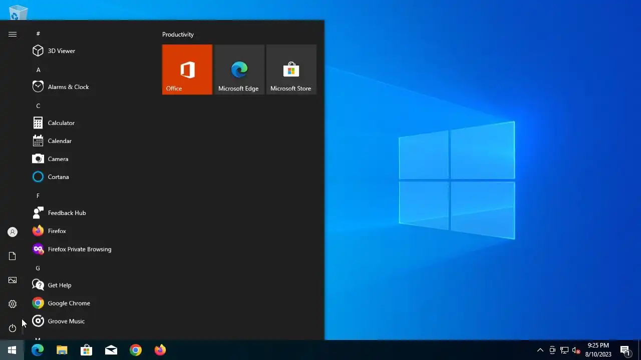
Task: Open the Microsoft Edge tile
Action: [239, 69]
